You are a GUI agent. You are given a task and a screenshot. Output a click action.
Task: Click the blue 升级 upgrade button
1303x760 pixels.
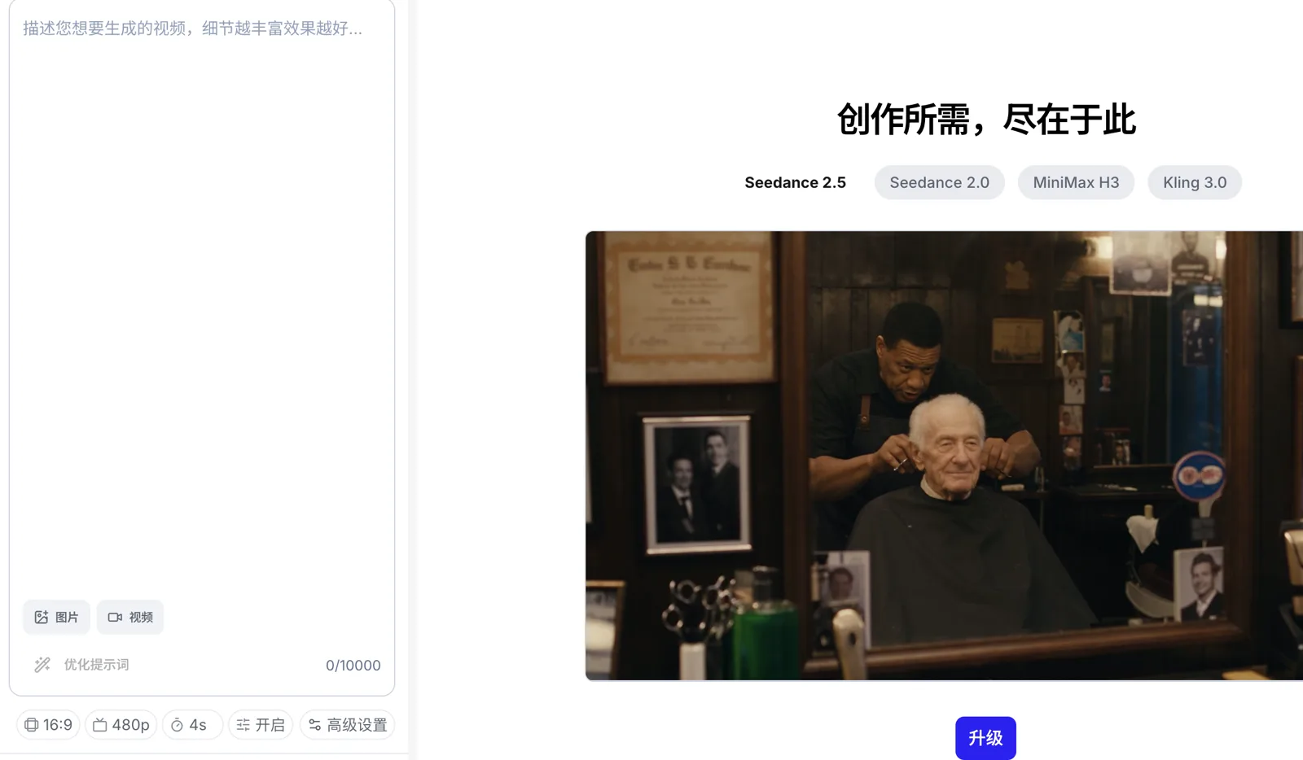point(985,738)
